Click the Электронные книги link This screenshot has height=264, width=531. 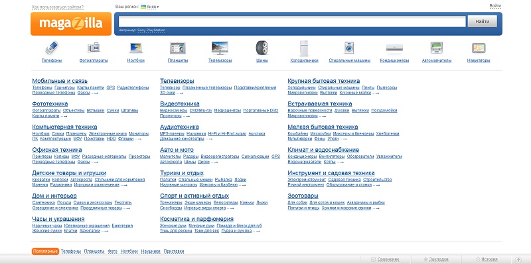[x=108, y=134]
